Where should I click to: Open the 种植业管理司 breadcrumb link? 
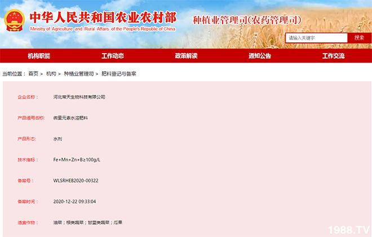78,74
